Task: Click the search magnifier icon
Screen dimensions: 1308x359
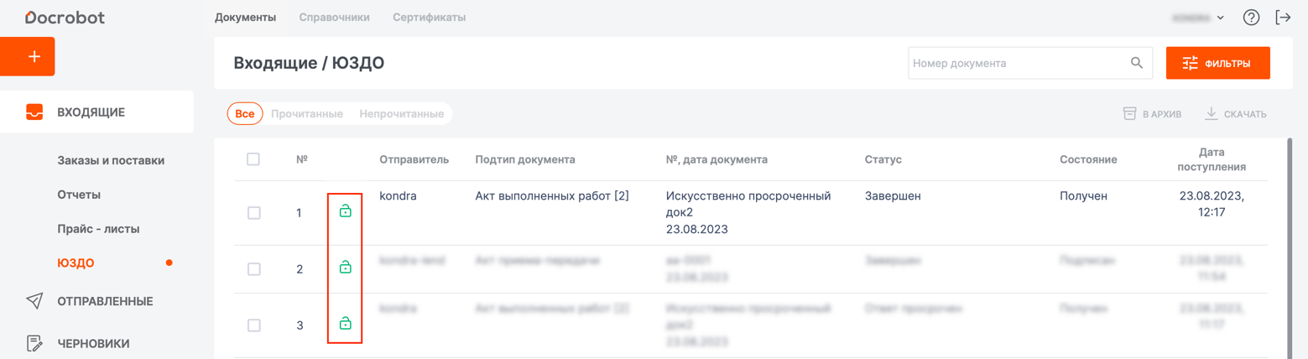Action: coord(1137,63)
